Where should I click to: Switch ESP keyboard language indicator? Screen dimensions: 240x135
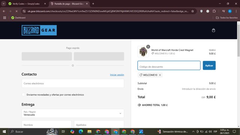point(215,132)
